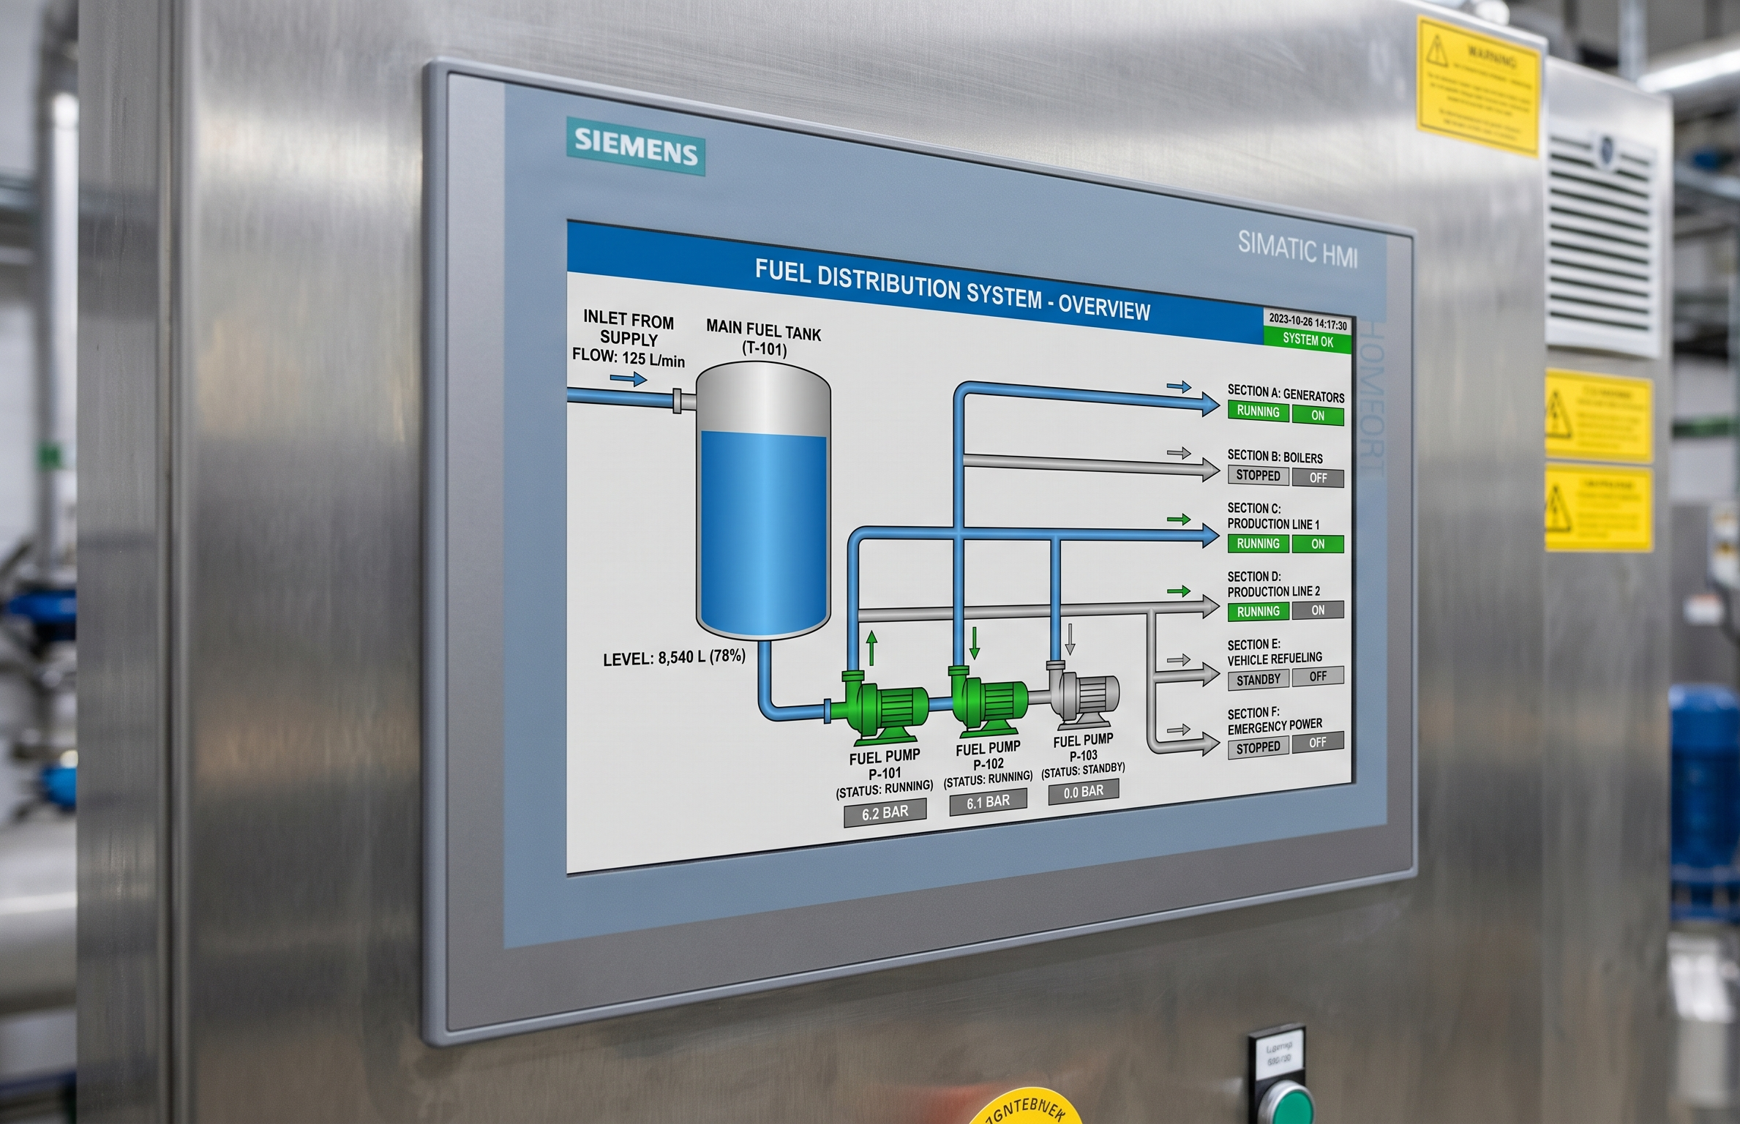1740x1124 pixels.
Task: Select the 0.0 BAR pressure field
Action: tap(1083, 792)
